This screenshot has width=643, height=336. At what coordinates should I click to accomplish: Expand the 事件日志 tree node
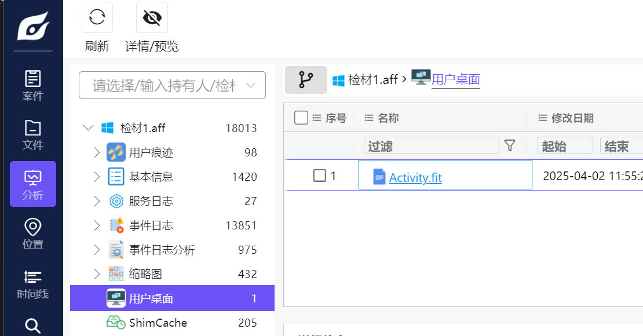(x=97, y=225)
